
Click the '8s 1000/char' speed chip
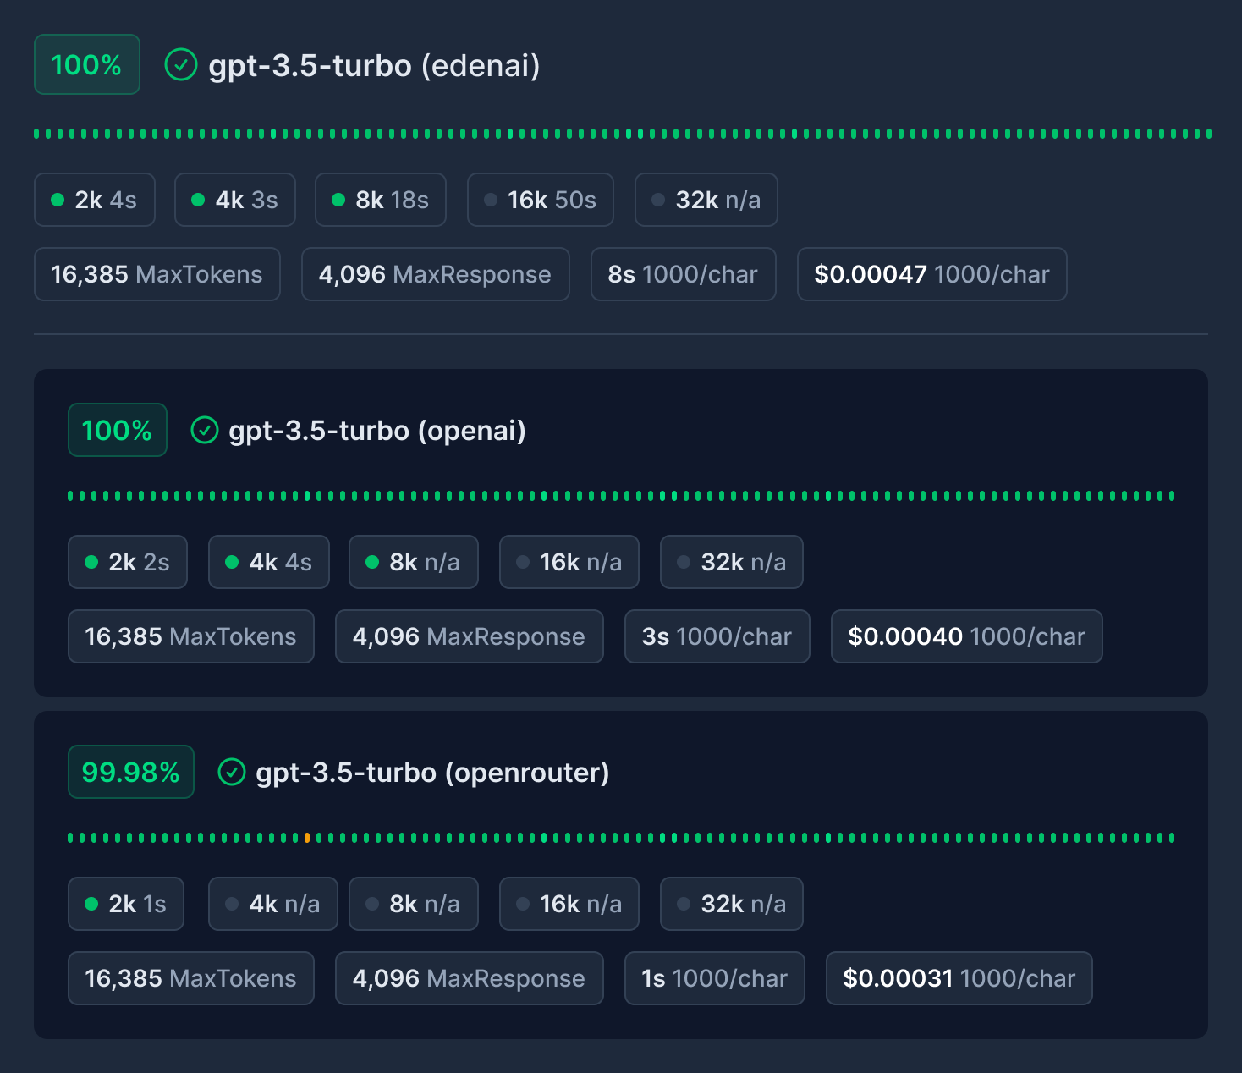(684, 274)
